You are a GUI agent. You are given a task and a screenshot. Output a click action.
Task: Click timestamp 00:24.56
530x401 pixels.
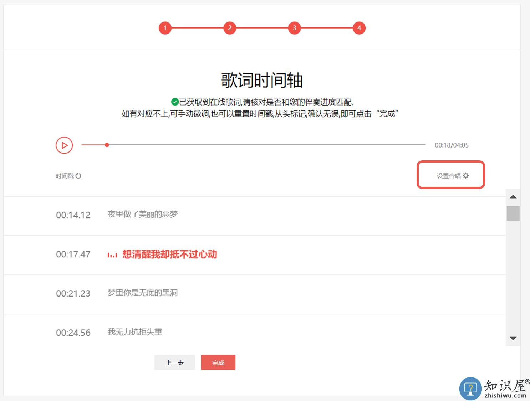coord(73,333)
